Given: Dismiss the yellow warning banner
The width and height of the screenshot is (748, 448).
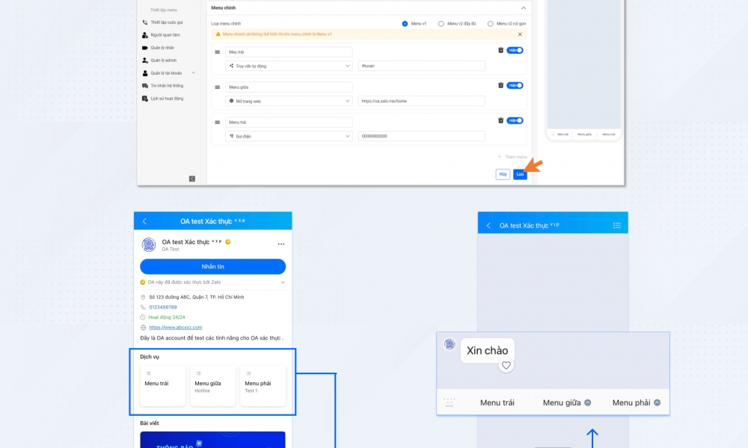Looking at the screenshot, I should click(520, 34).
